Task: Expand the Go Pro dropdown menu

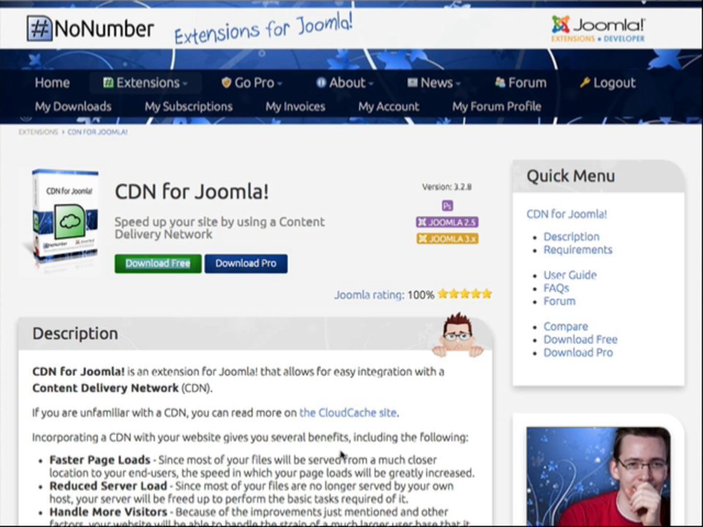Action: click(x=251, y=83)
